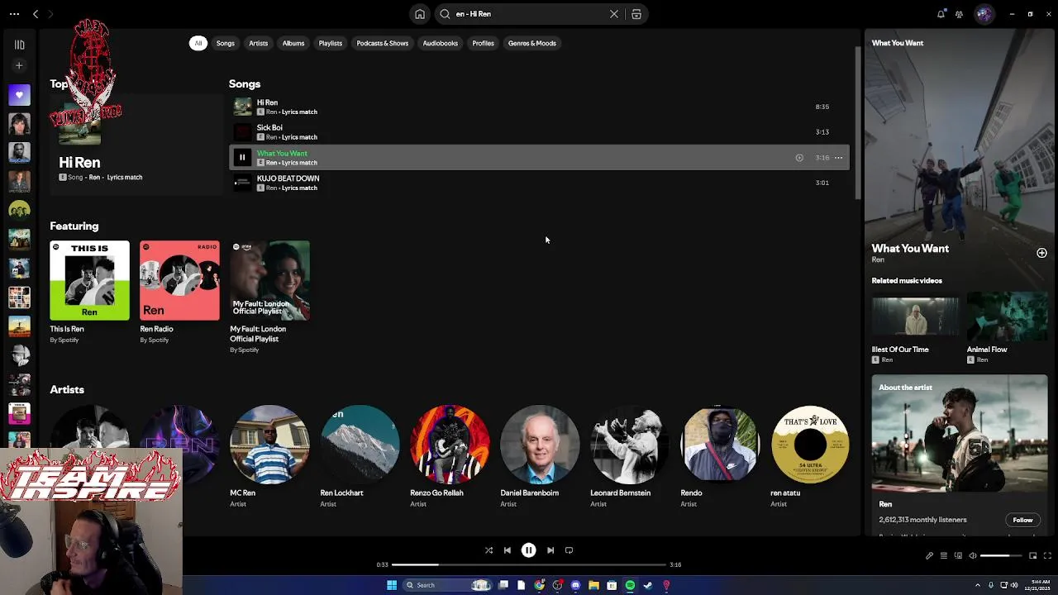The height and width of the screenshot is (595, 1058).
Task: Open the This Is Ren playlist card
Action: 89,293
